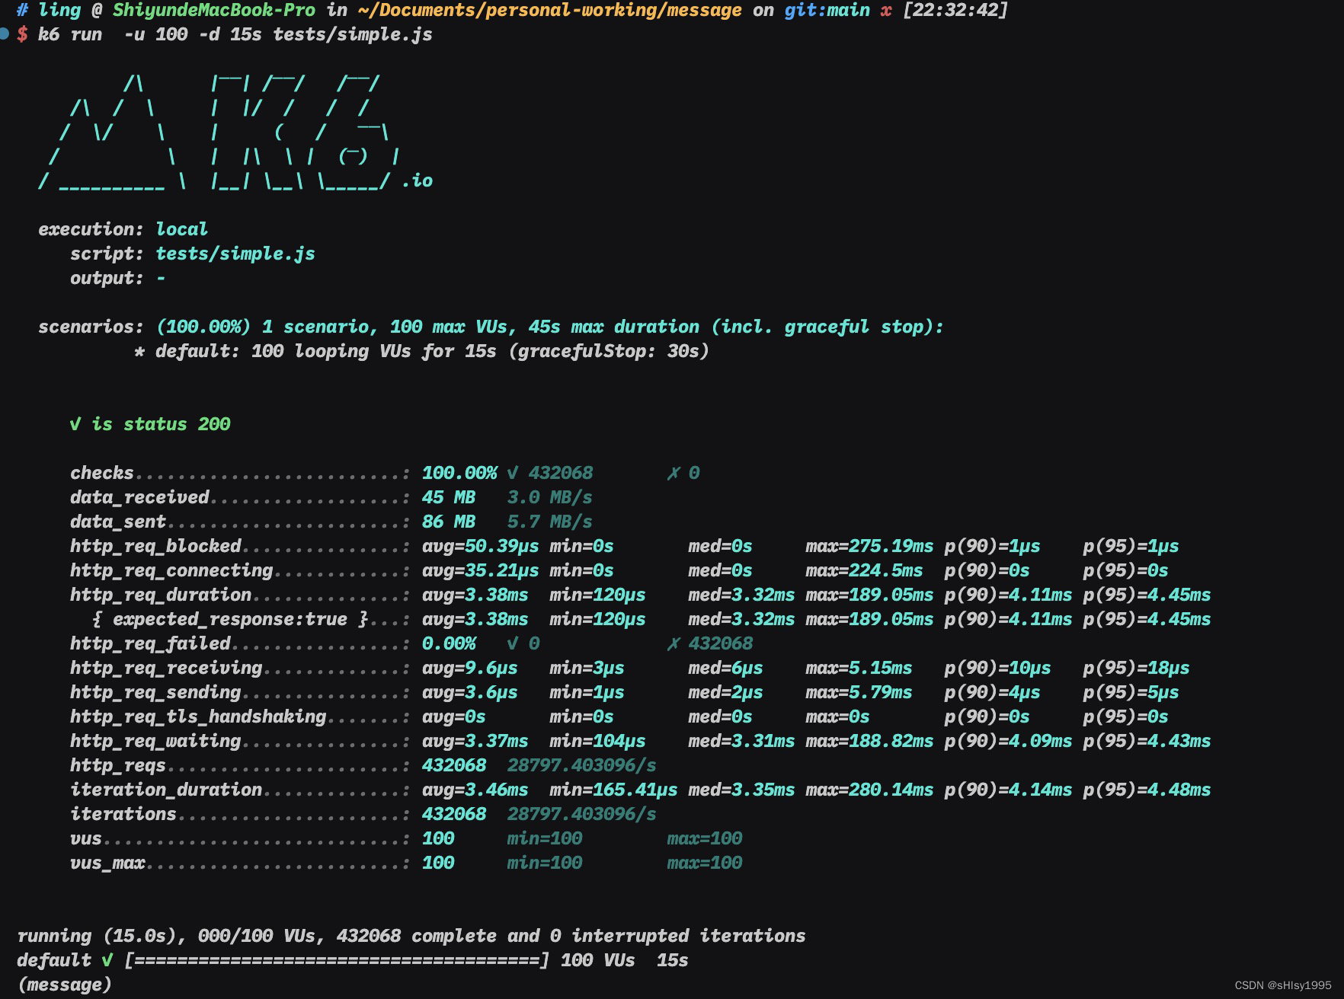Image resolution: width=1344 pixels, height=999 pixels.
Task: Click the checks 100.00% value
Action: click(x=459, y=473)
